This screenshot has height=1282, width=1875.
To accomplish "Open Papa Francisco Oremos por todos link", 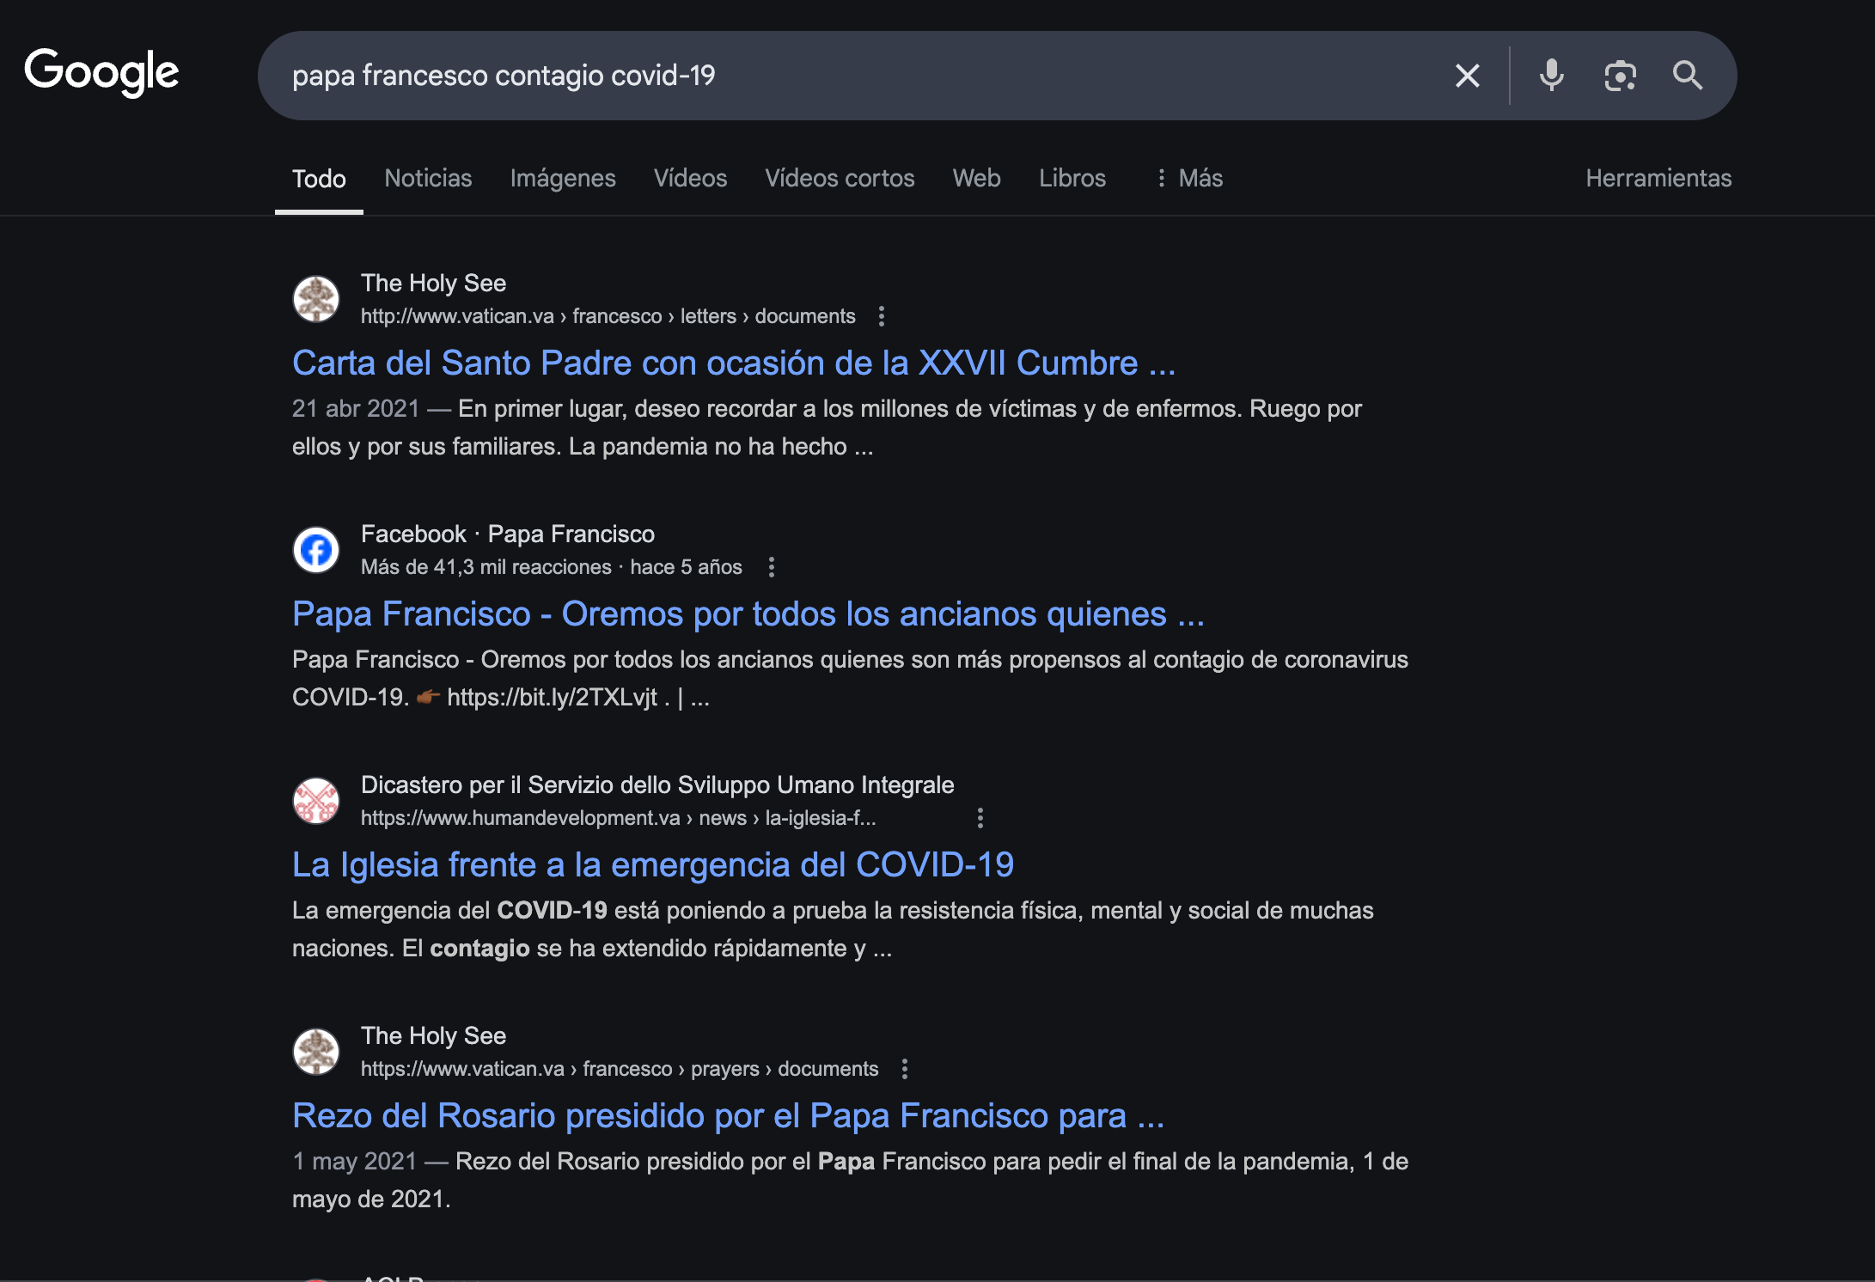I will tap(748, 614).
